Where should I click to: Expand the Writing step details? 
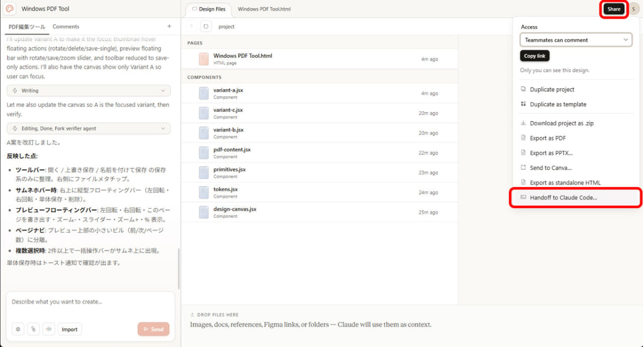coord(89,91)
